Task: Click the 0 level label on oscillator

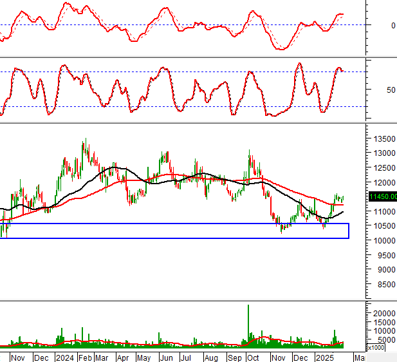Action: pos(393,26)
